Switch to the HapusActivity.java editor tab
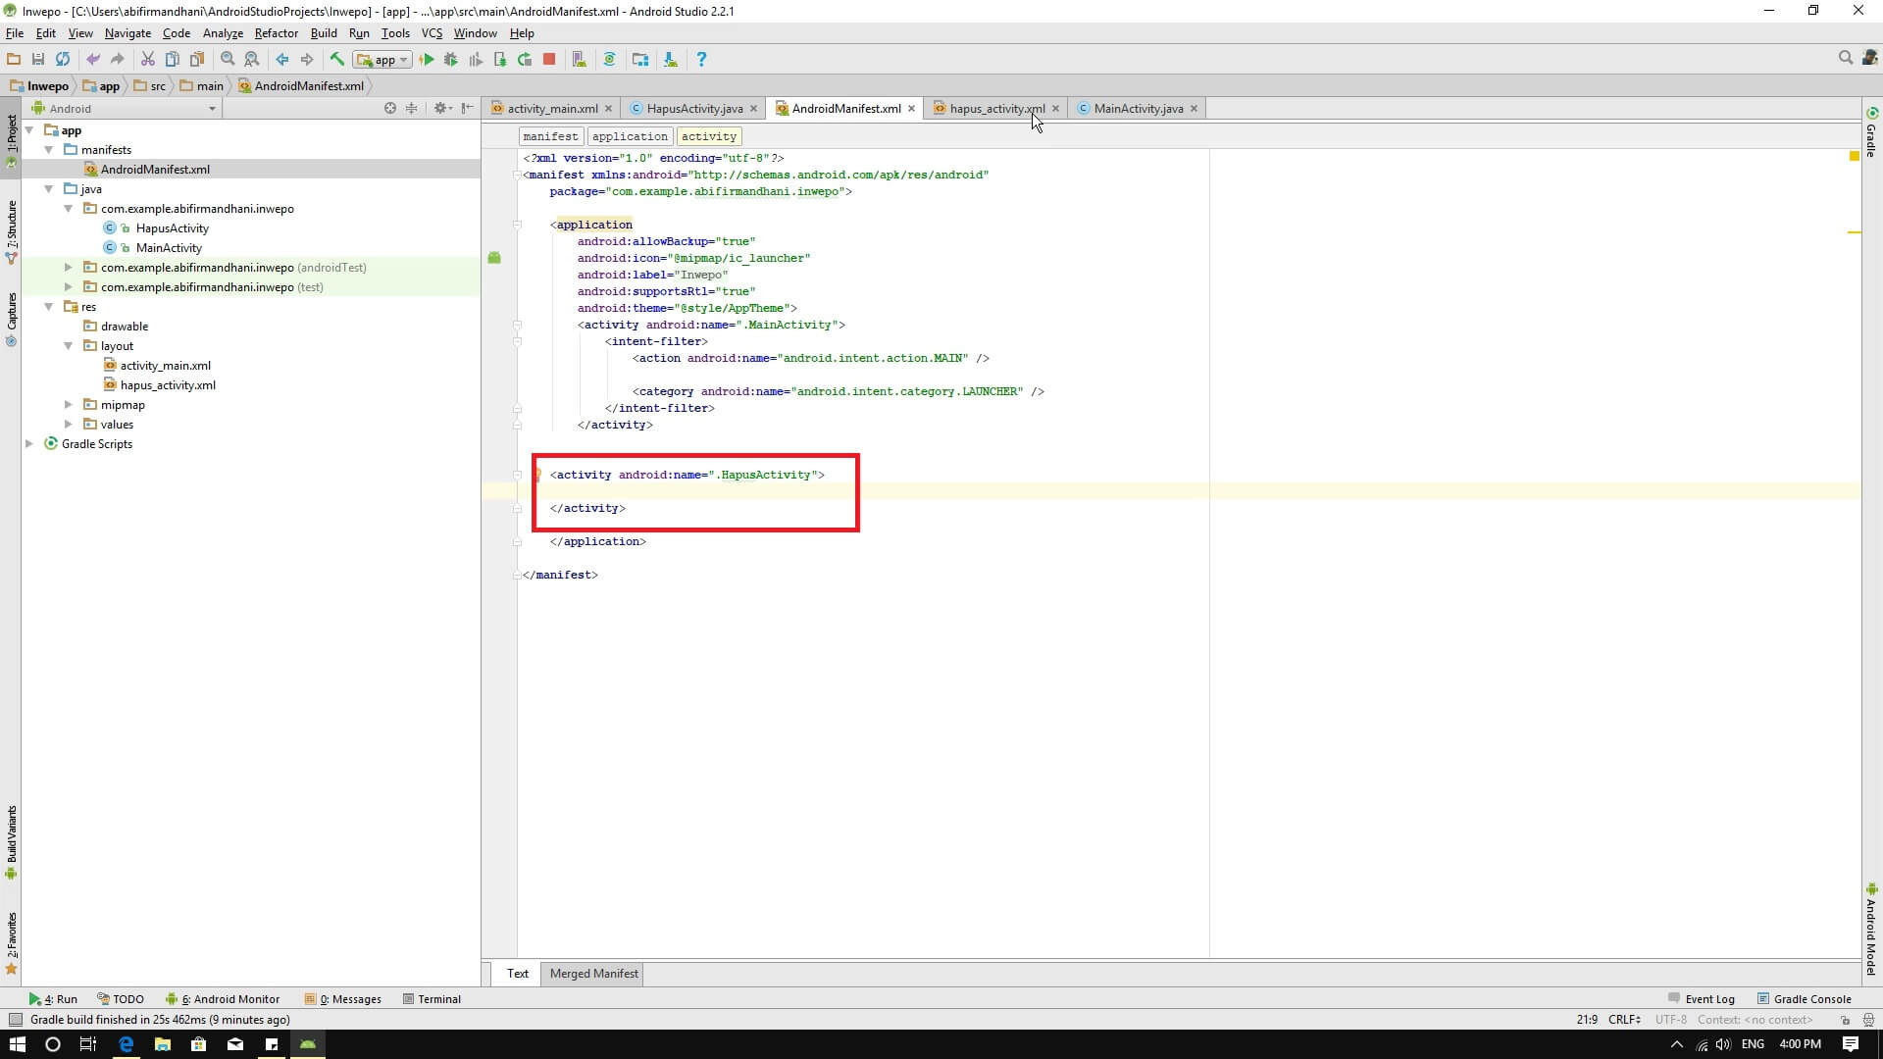The width and height of the screenshot is (1883, 1059). [693, 109]
